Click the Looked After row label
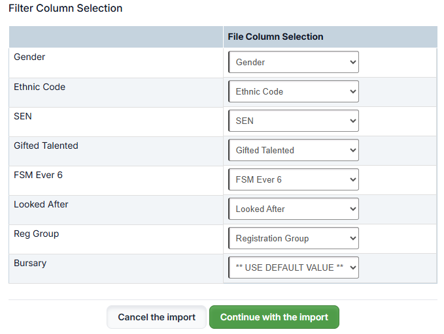This screenshot has width=444, height=334. (41, 204)
